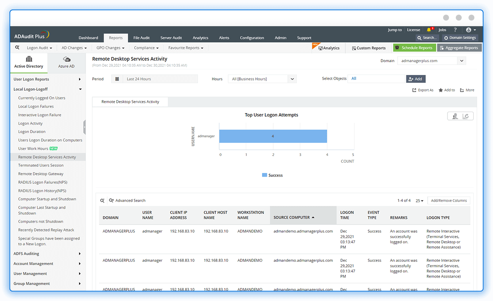Image resolution: width=493 pixels, height=301 pixels.
Task: Open the Logon Audit dropdown
Action: 39,48
